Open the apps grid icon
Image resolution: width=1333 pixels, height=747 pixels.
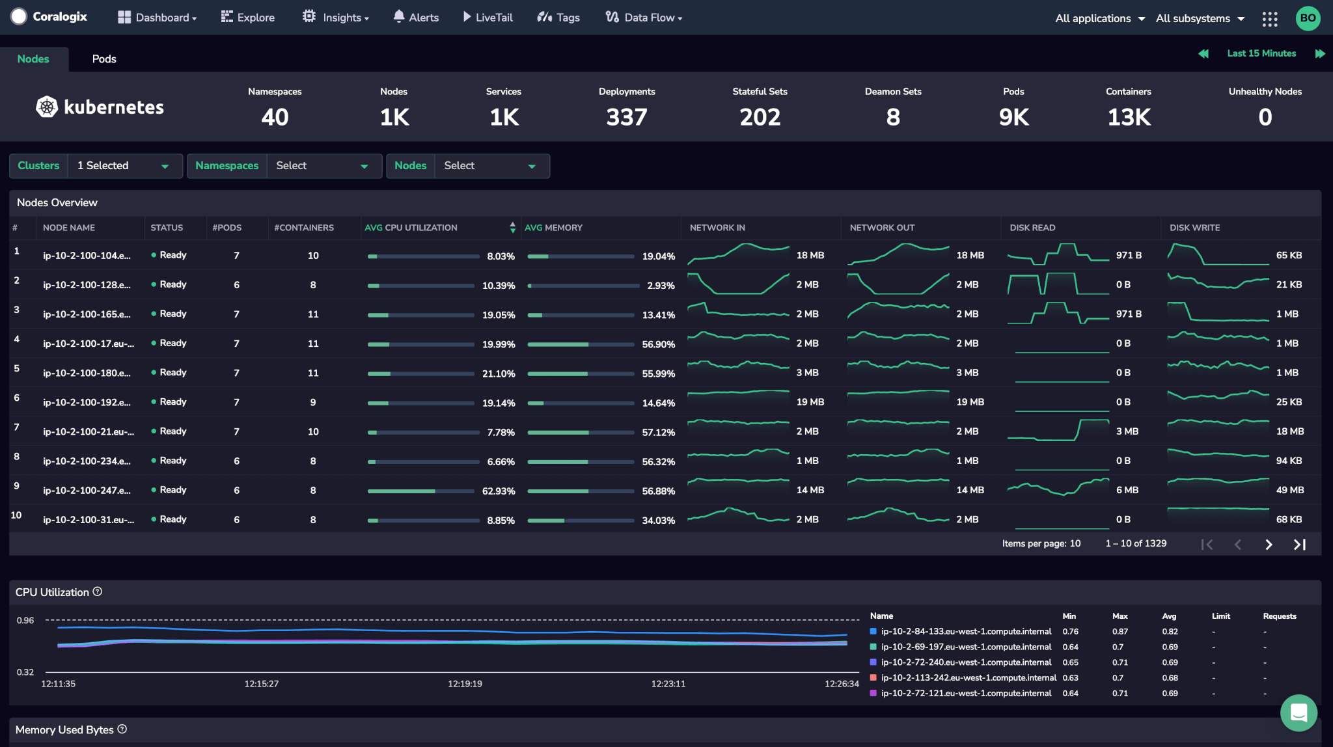[1269, 18]
